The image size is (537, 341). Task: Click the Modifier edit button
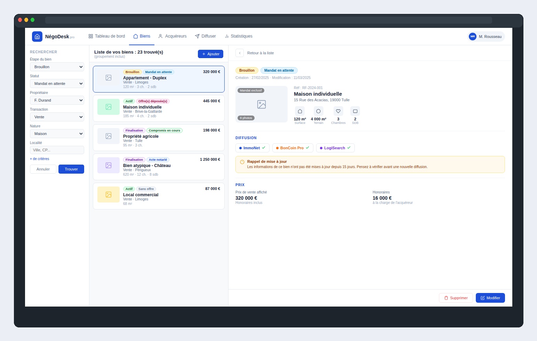point(490,298)
